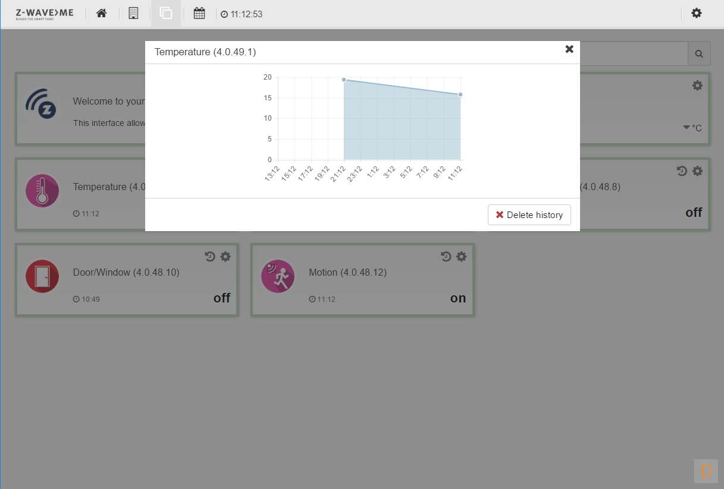The image size is (724, 489).
Task: Open history of Motion sensor
Action: pos(446,257)
